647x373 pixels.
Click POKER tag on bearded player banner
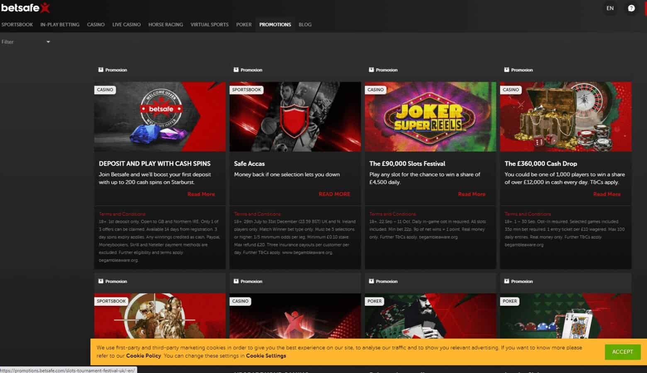(374, 301)
